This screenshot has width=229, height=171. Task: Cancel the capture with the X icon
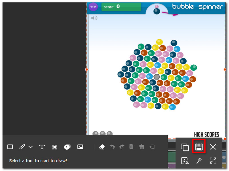(x=213, y=147)
